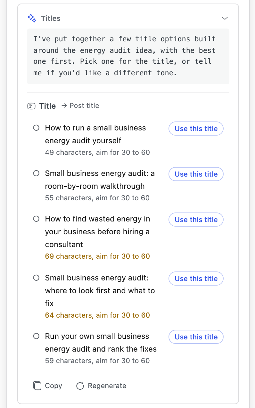Click the title text 'How to run a small business energy audit yourself'
This screenshot has width=255, height=408.
coord(95,134)
